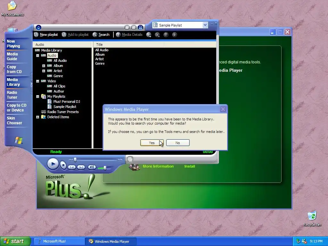
Task: Click the Next track button
Action: click(x=81, y=167)
